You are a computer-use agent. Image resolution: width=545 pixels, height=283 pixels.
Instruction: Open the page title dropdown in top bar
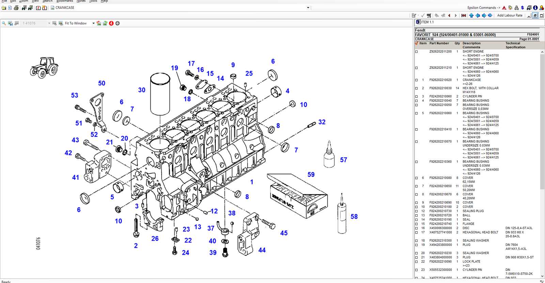[x=308, y=8]
